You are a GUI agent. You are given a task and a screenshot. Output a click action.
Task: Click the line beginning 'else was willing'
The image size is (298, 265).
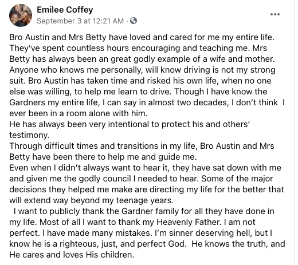(x=138, y=92)
